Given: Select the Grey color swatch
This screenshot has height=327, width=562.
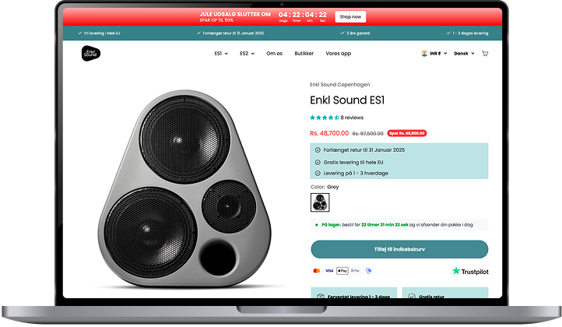Looking at the screenshot, I should click(x=320, y=202).
